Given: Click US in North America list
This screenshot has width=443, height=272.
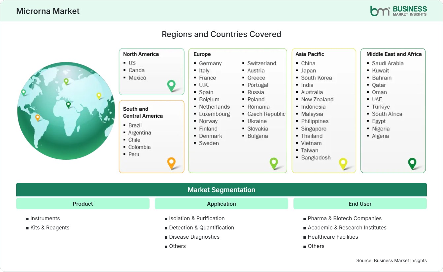Looking at the screenshot, I should pos(132,63).
